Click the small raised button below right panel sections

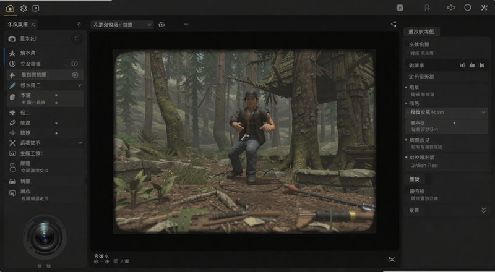click(415, 179)
